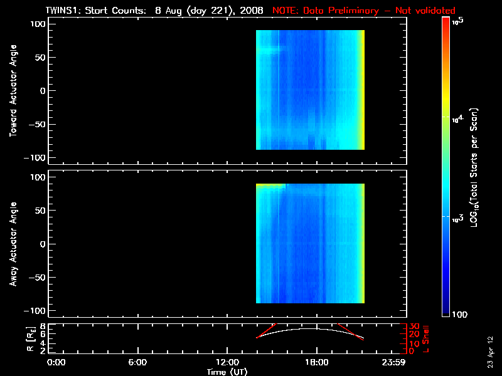The image size is (502, 376).
Task: Click the '23 Apr 12' date stamp
Action: click(x=491, y=346)
